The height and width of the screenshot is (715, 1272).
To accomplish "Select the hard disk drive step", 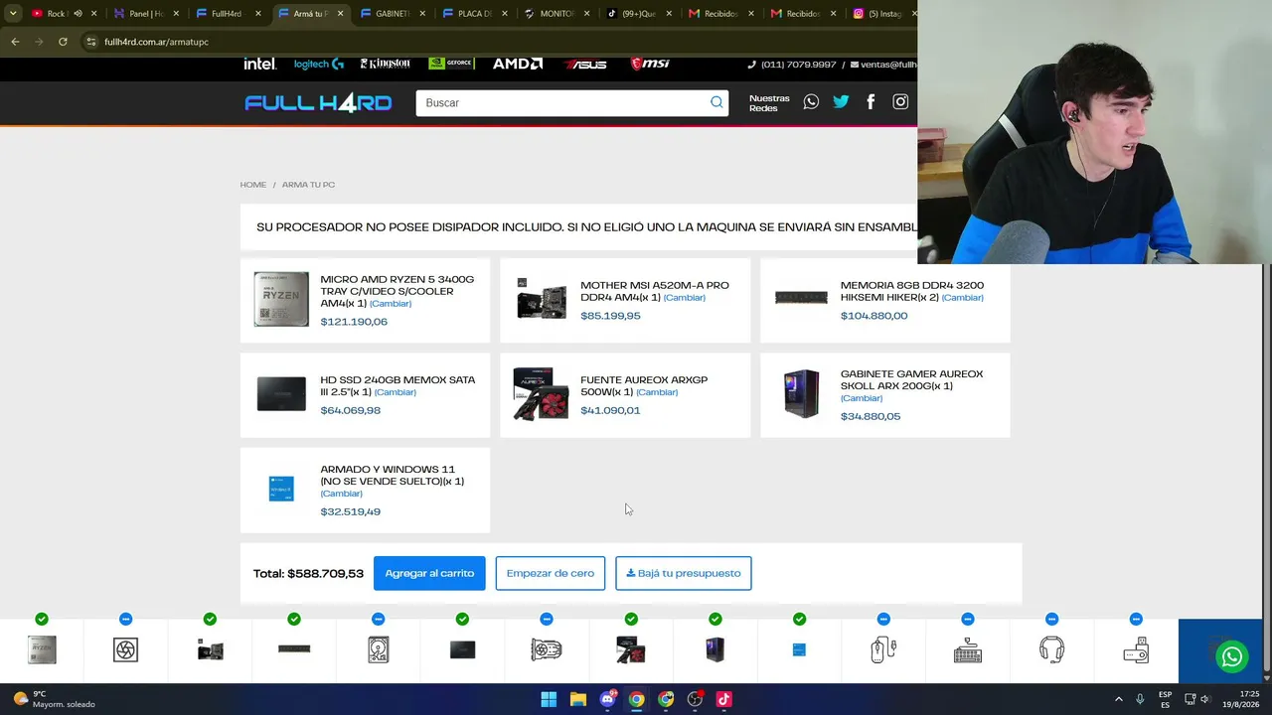I will point(378,650).
